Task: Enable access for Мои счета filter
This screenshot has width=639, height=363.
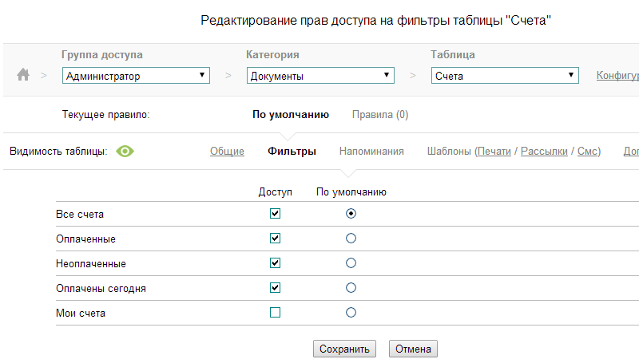Action: coord(276,313)
